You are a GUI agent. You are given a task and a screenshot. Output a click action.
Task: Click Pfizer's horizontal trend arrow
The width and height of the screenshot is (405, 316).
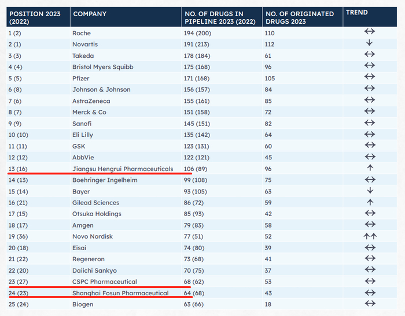pyautogui.click(x=370, y=78)
